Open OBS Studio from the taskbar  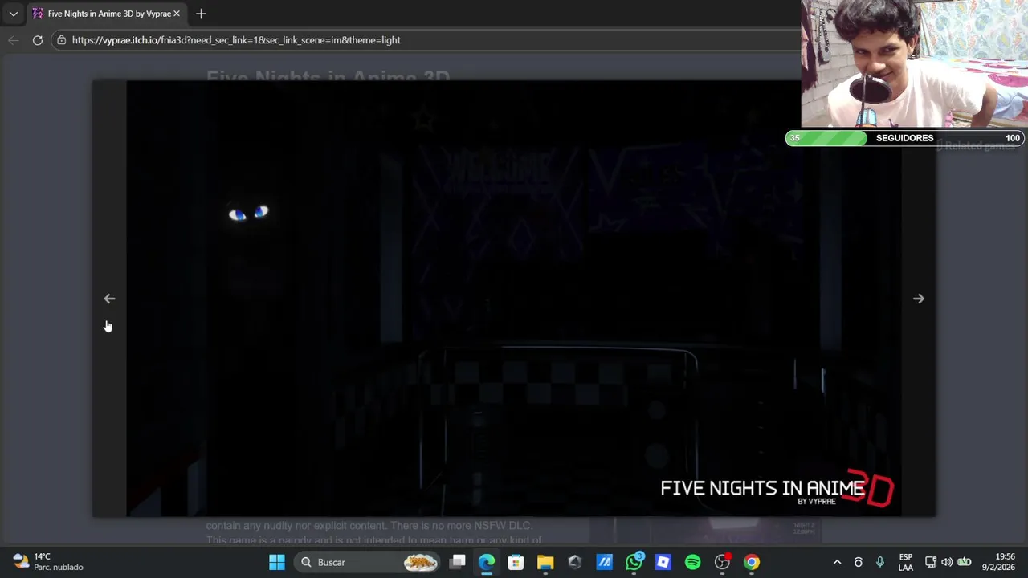[722, 562]
